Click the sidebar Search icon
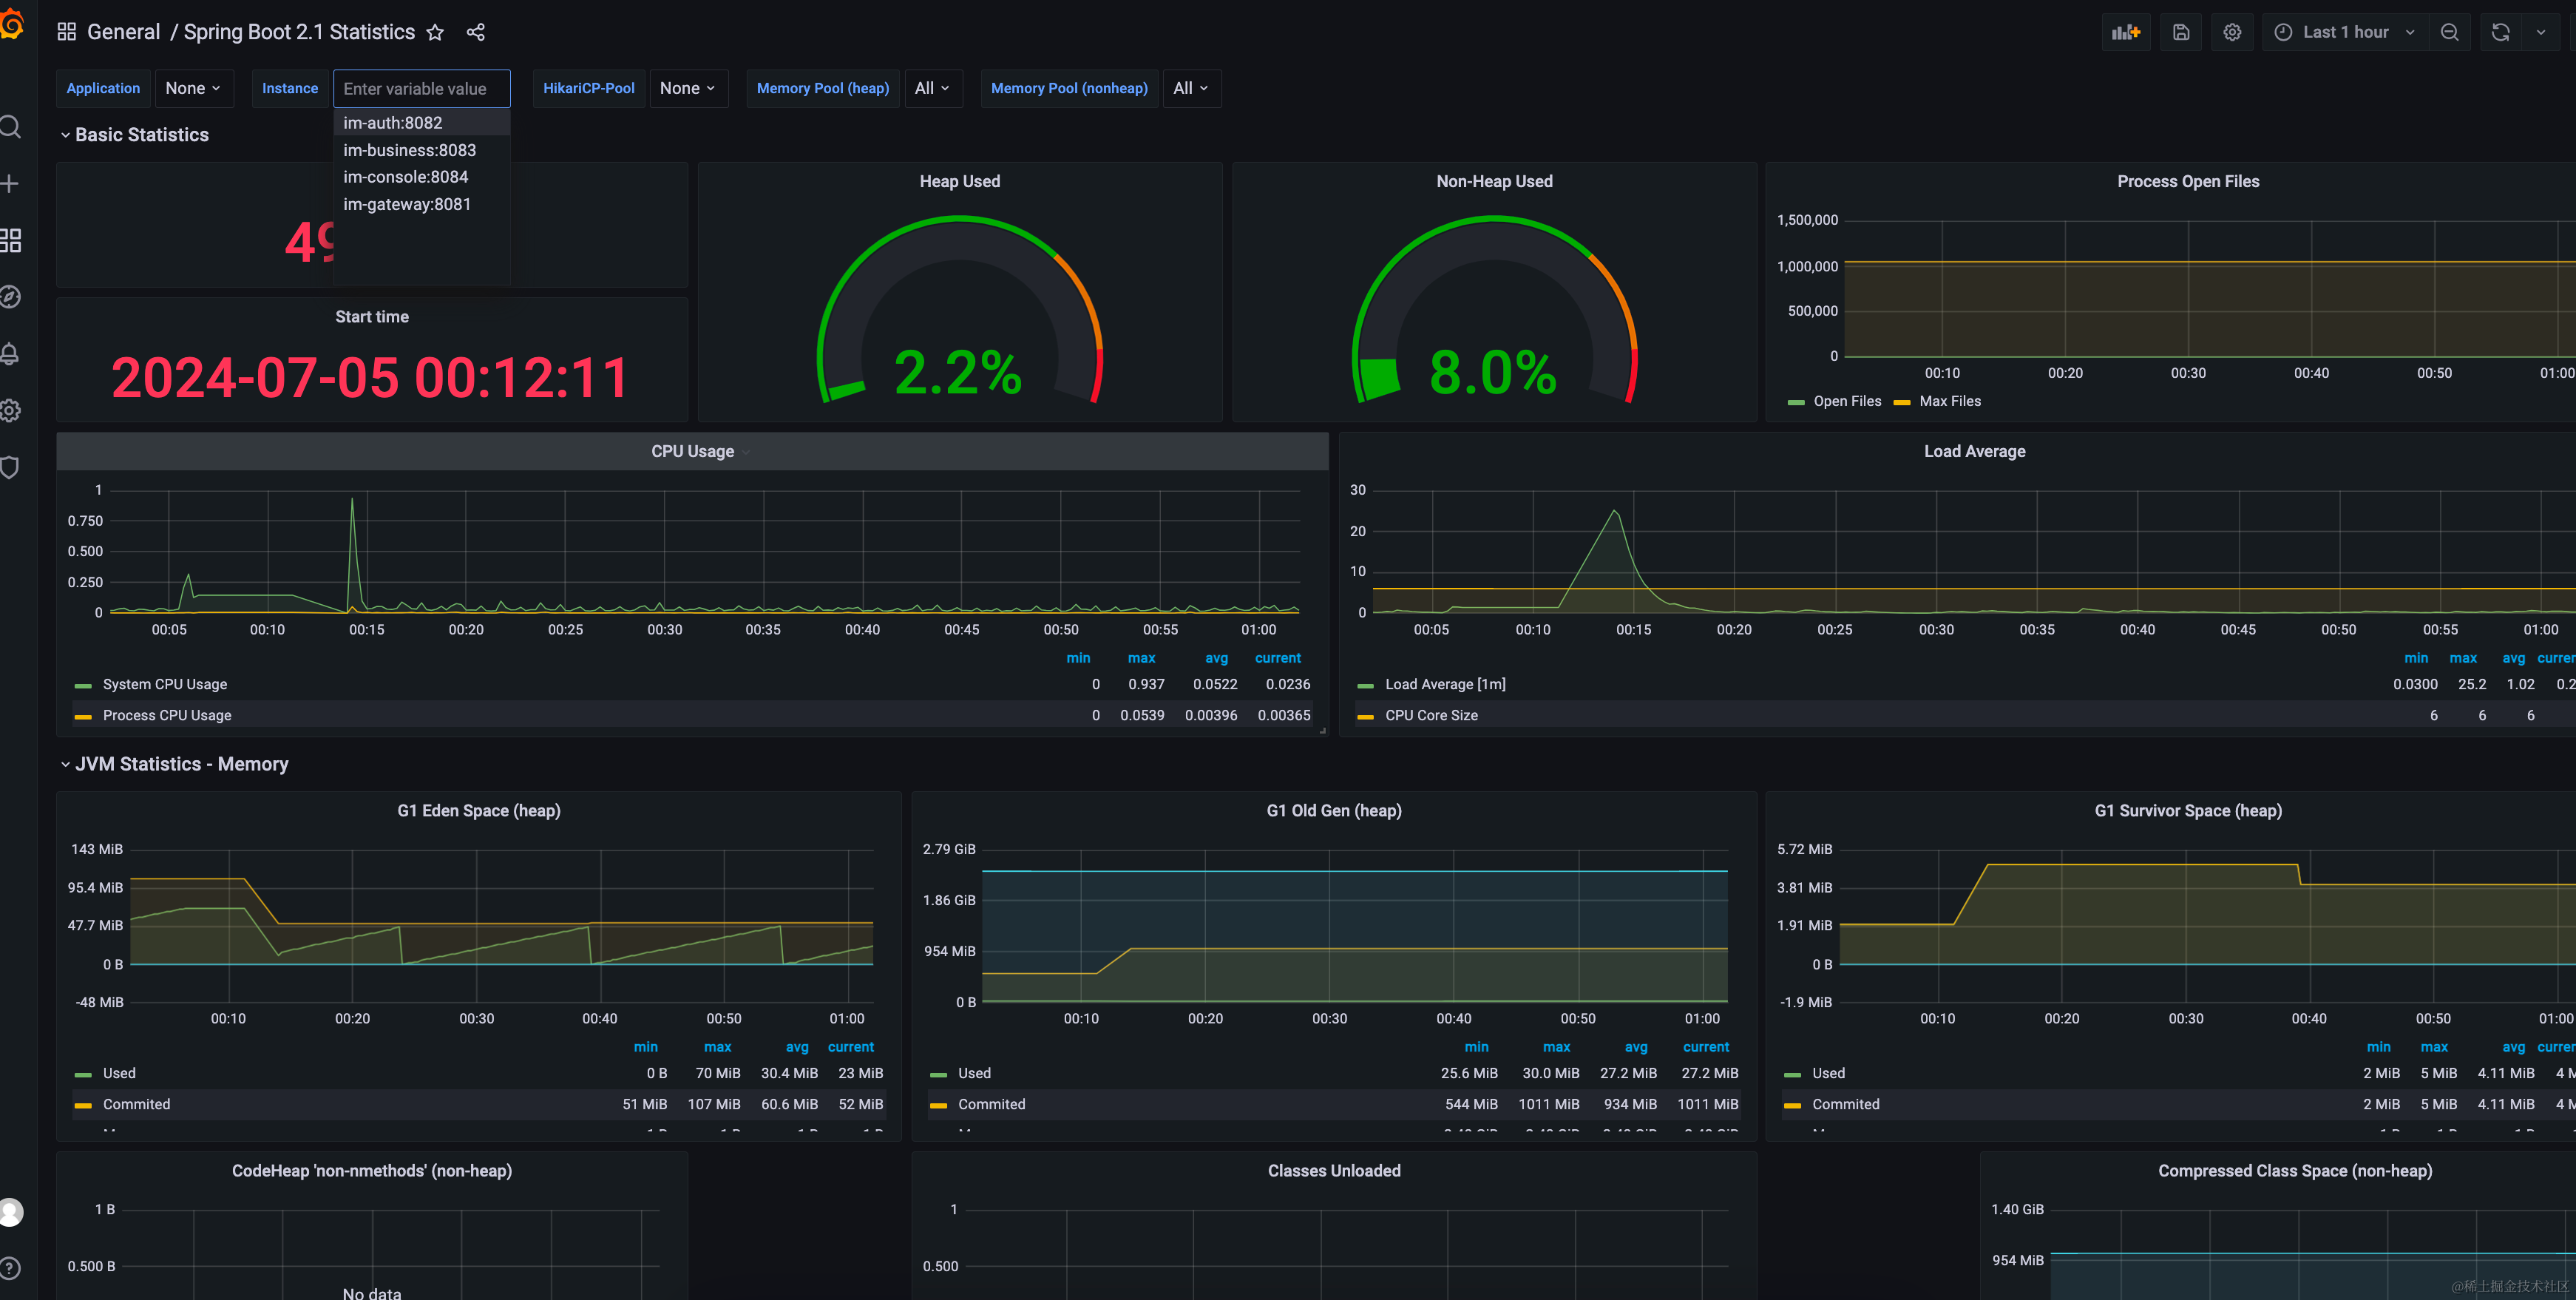Screen dimensions: 2576x1300 (x=10, y=127)
